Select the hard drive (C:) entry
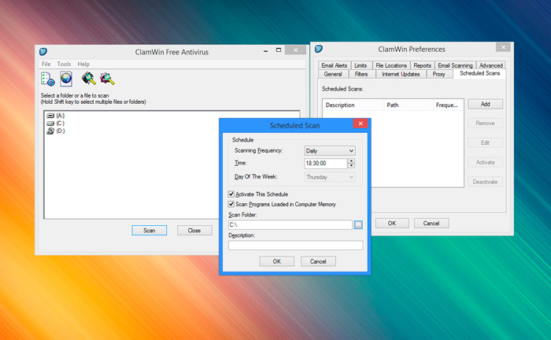The width and height of the screenshot is (551, 340). (x=56, y=124)
